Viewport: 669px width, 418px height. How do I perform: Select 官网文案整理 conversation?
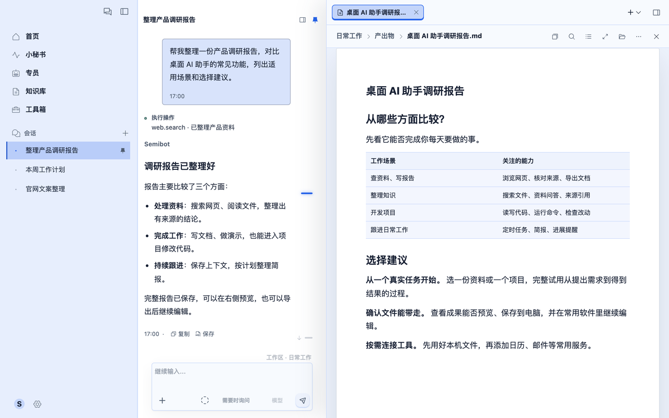pyautogui.click(x=68, y=189)
